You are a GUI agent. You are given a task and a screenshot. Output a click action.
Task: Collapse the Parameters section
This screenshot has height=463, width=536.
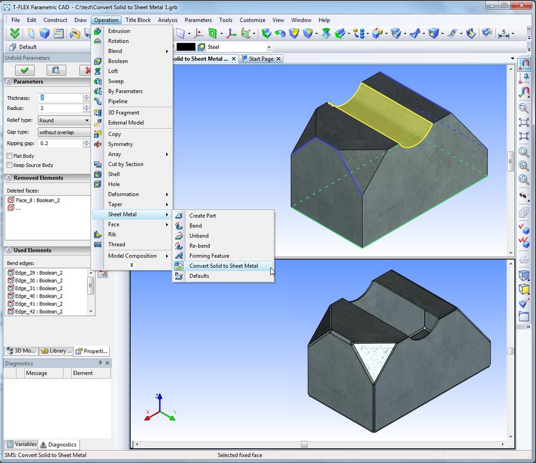[x=9, y=82]
